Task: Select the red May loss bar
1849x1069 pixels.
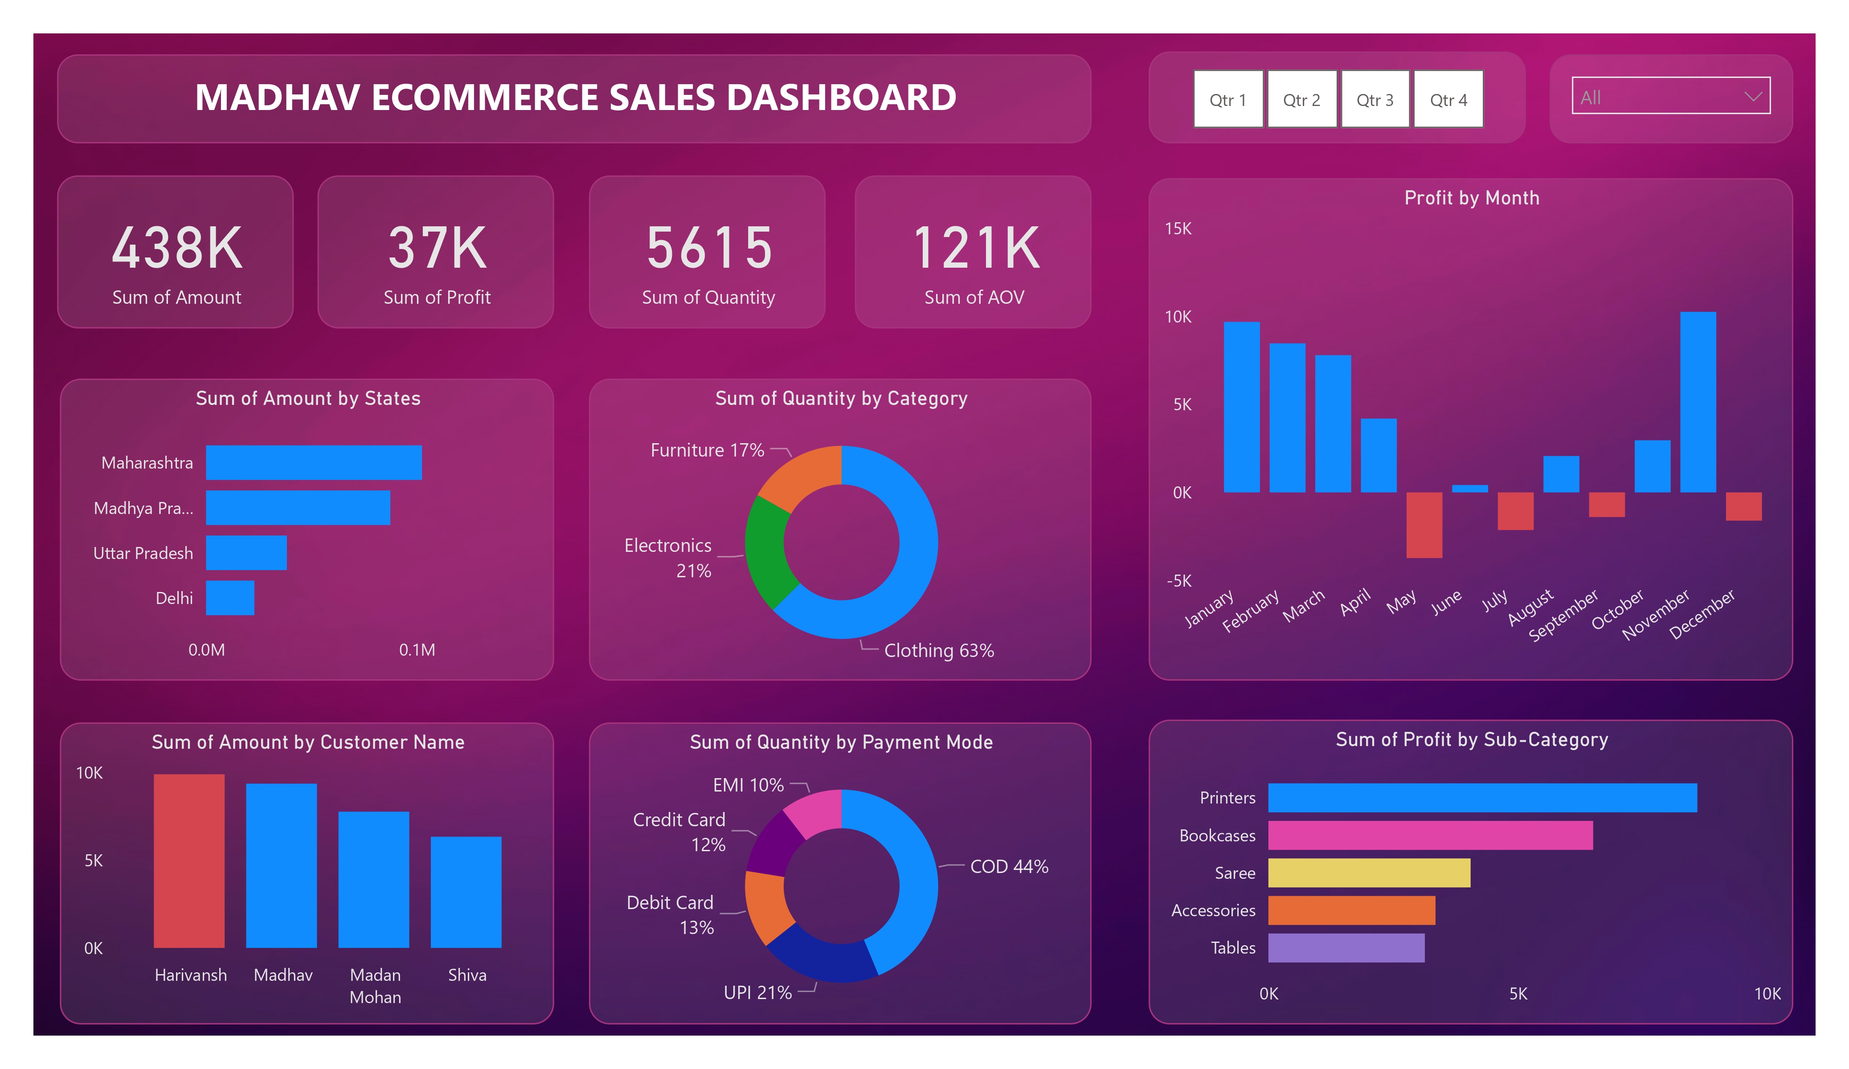Action: (x=1424, y=525)
